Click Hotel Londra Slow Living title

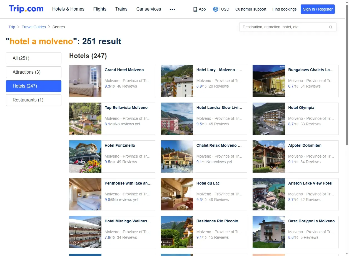coord(219,108)
